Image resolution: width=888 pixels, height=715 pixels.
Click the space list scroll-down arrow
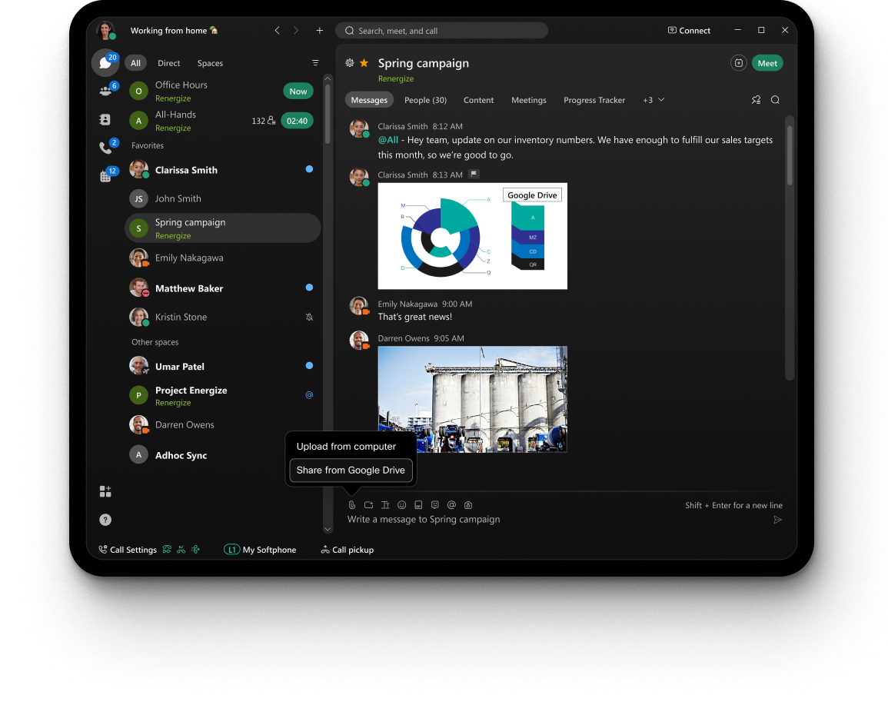click(328, 529)
